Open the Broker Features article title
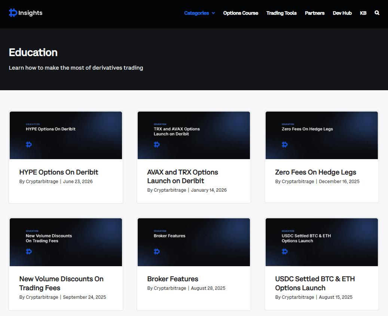388x316 pixels. [x=173, y=279]
